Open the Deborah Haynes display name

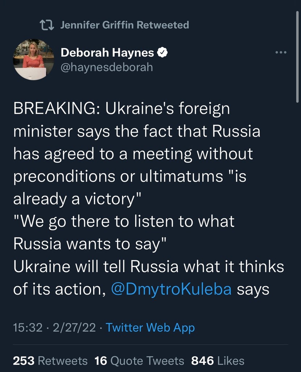(107, 53)
